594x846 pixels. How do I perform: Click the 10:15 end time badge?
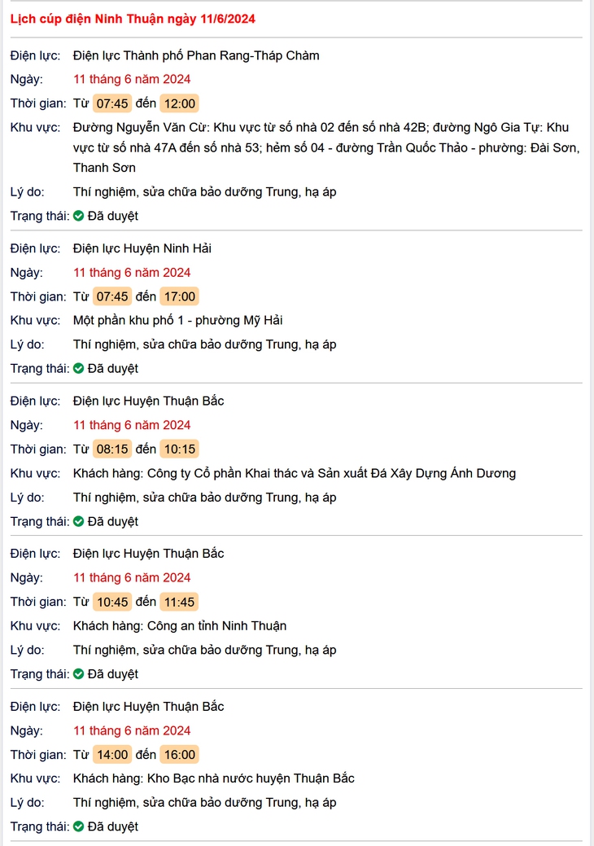click(180, 449)
